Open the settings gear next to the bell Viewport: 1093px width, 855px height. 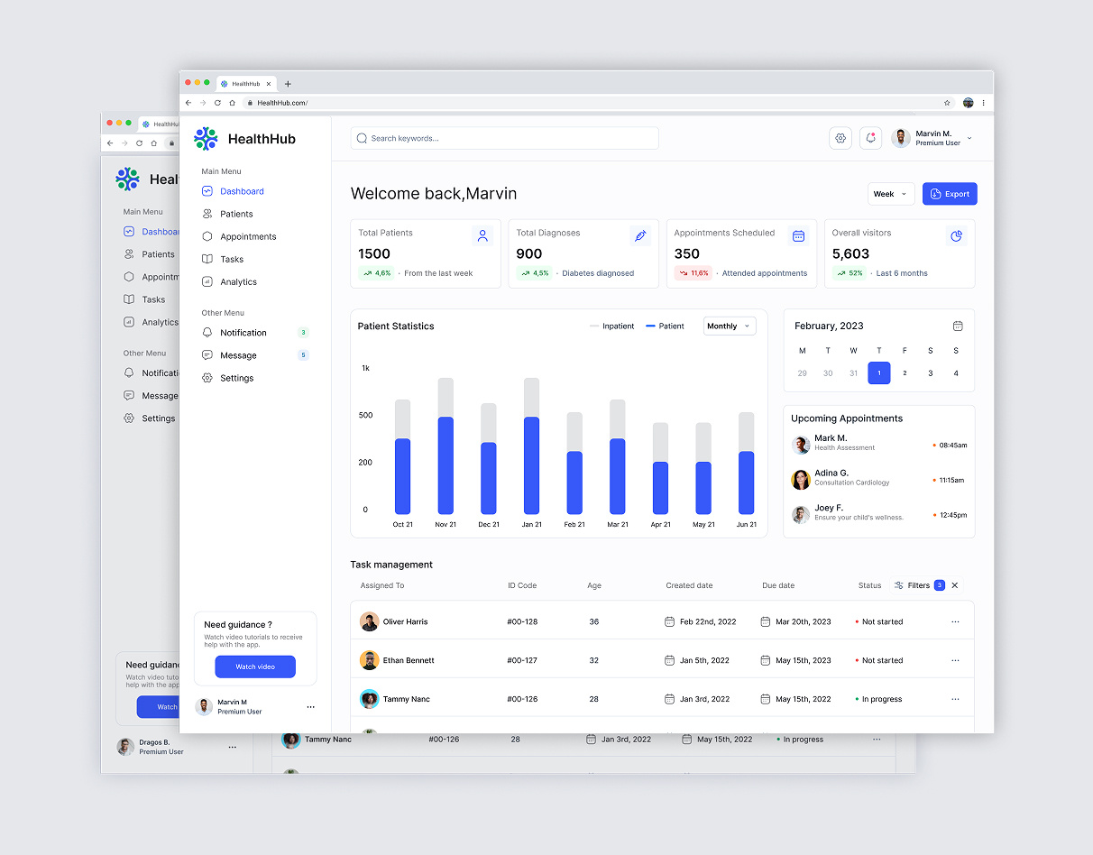(x=840, y=137)
